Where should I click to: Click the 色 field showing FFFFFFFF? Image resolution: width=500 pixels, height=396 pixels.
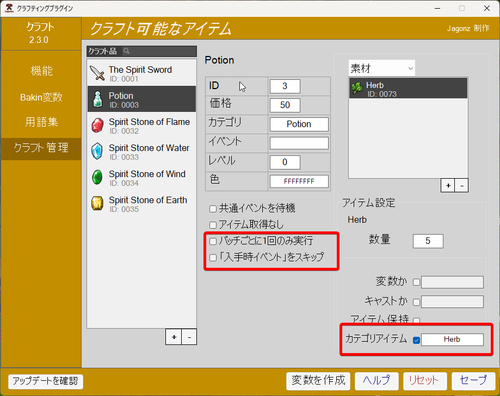pos(299,181)
